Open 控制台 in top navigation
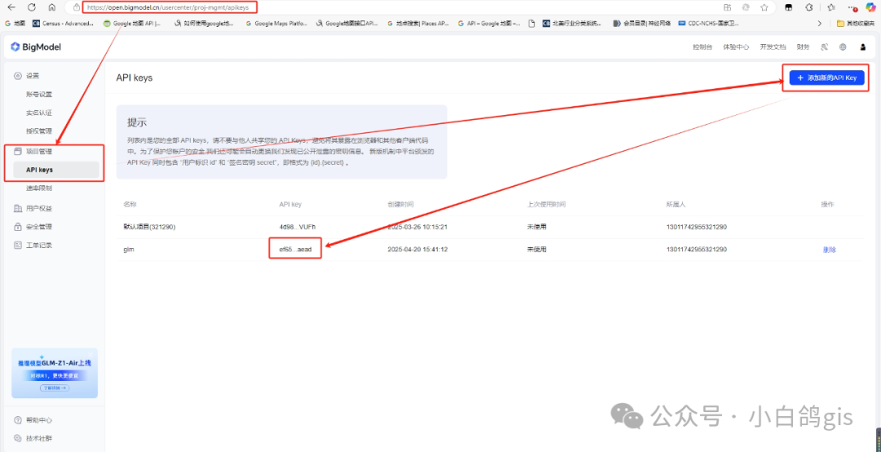Image resolution: width=881 pixels, height=452 pixels. pos(702,47)
